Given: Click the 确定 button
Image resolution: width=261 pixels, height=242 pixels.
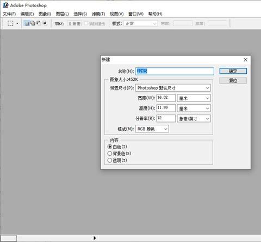Looking at the screenshot, I should [233, 71].
